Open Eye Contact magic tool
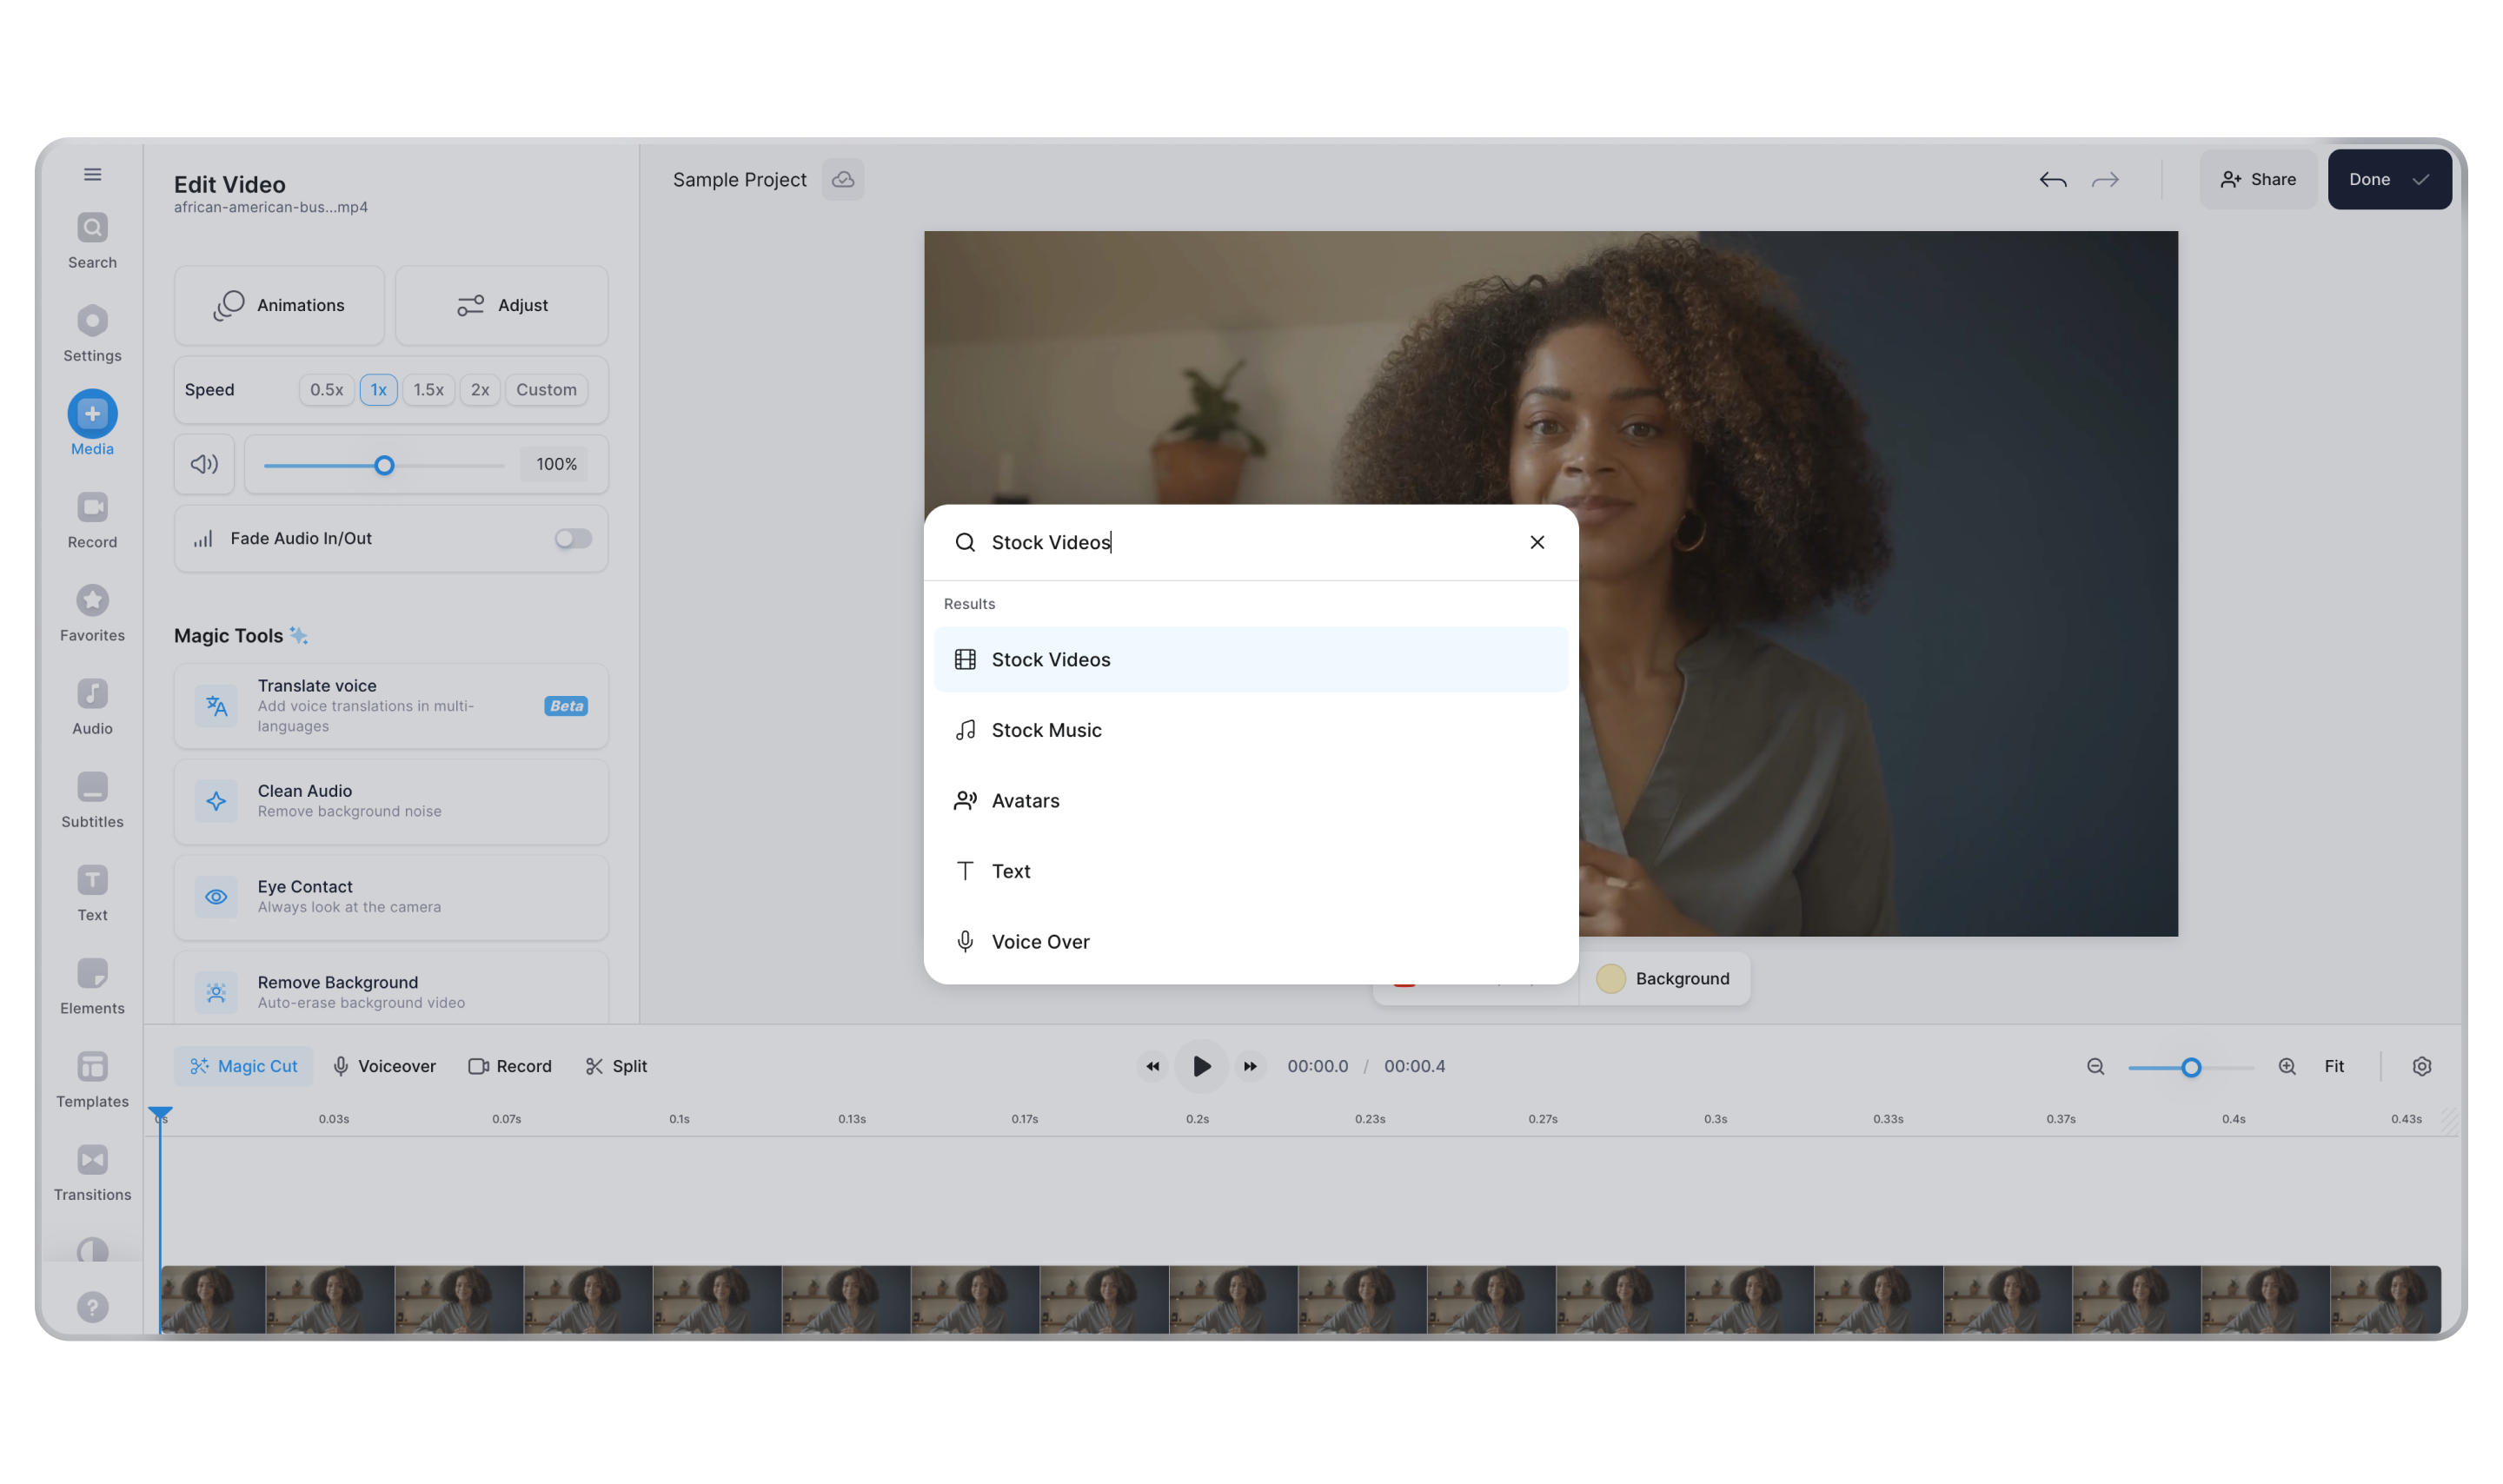This screenshot has height=1484, width=2503. point(391,898)
